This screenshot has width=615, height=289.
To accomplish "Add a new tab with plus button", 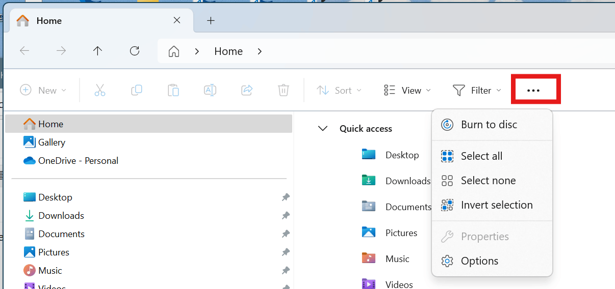I will [x=211, y=21].
